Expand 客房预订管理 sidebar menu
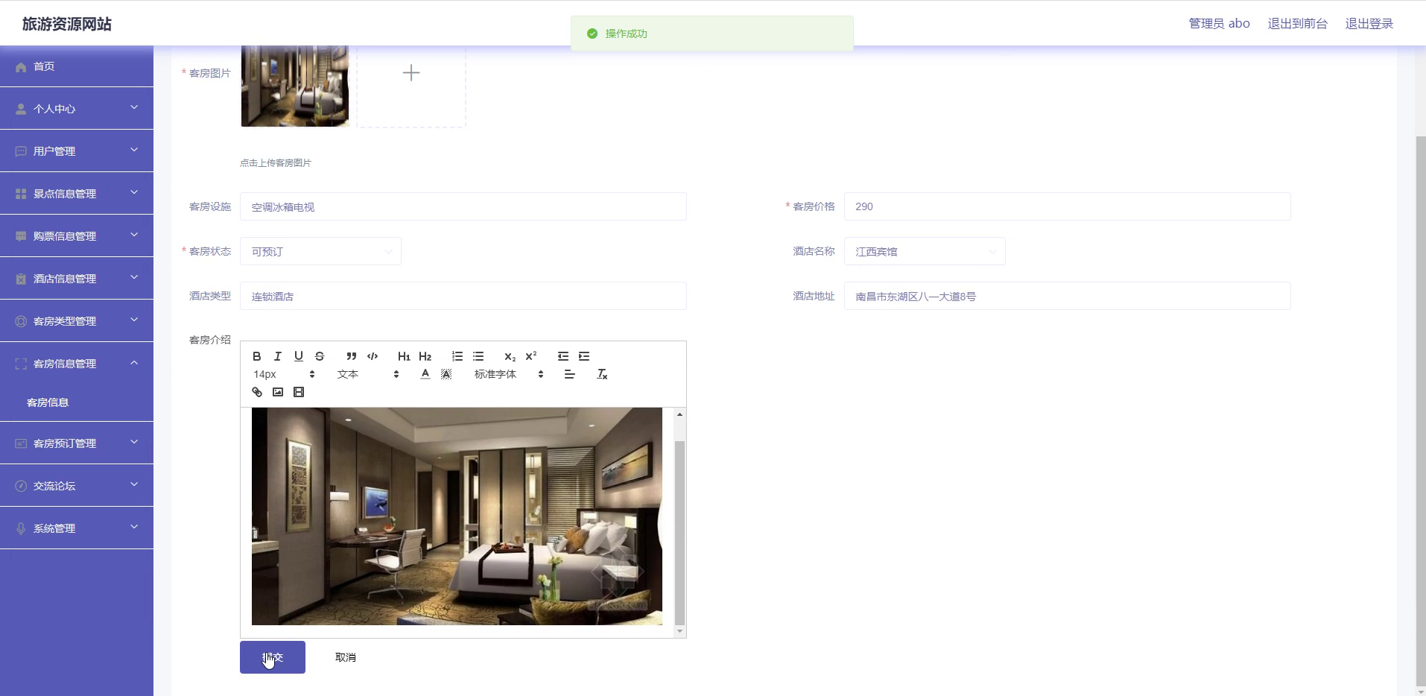The image size is (1426, 696). click(x=77, y=443)
